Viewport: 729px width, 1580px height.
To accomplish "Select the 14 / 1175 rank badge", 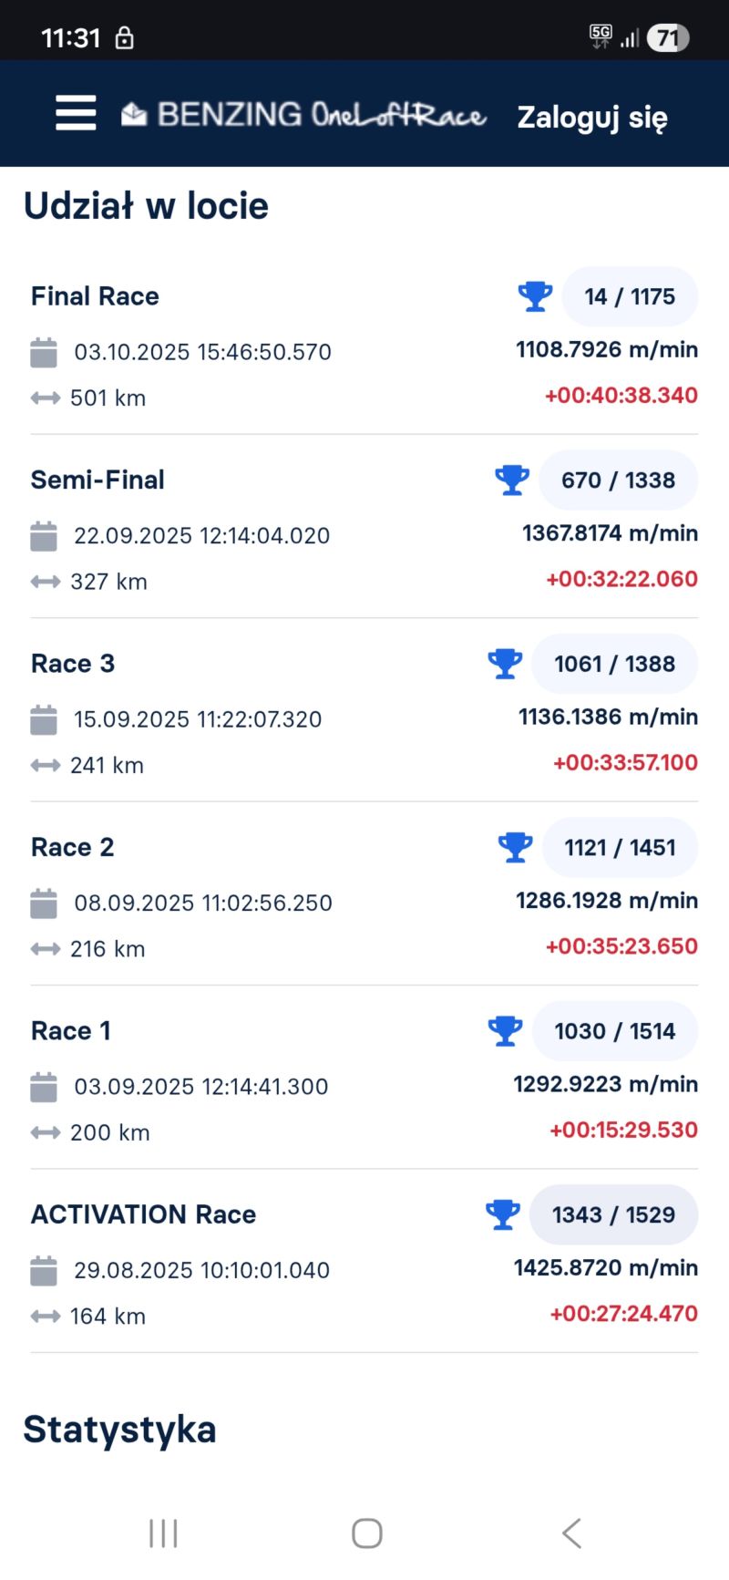I will click(x=630, y=296).
